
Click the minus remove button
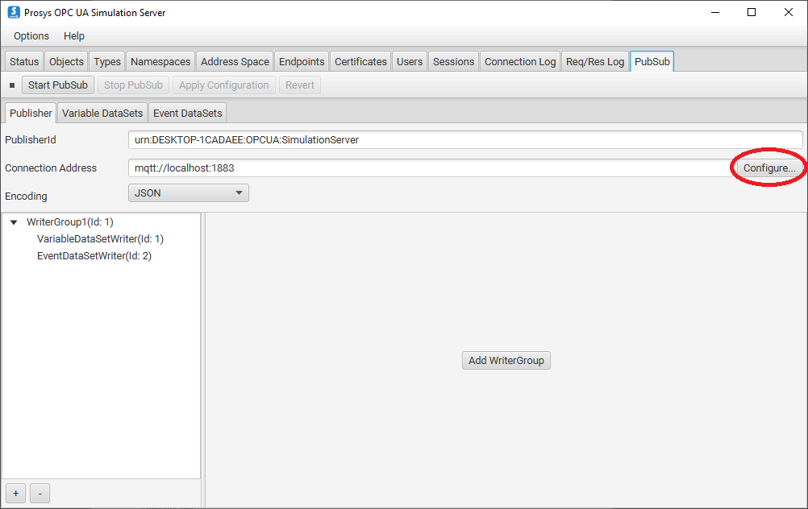pos(40,494)
